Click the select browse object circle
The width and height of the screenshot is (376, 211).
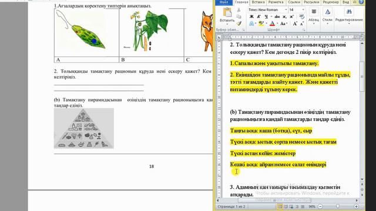tap(362, 189)
